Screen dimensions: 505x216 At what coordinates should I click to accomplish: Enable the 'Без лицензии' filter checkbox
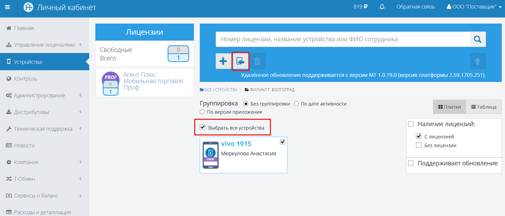(x=419, y=145)
